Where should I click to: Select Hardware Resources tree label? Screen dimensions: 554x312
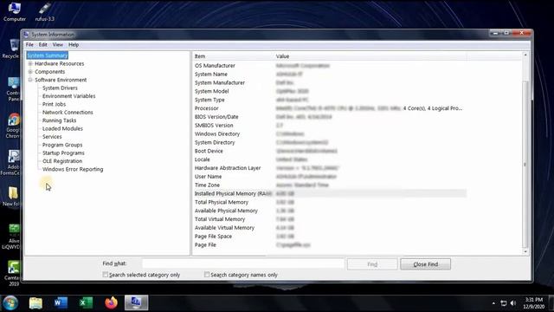tap(60, 63)
